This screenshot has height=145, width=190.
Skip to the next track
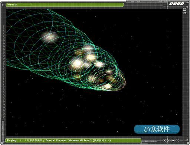click(x=177, y=140)
